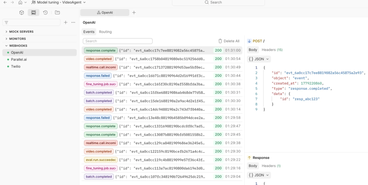Go back with the left arrow
368x185 pixels.
point(5,2)
